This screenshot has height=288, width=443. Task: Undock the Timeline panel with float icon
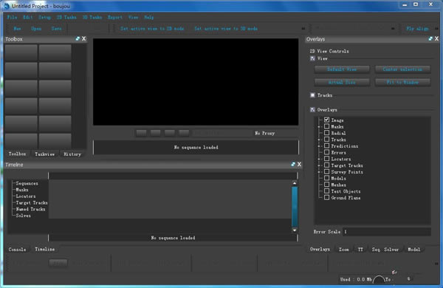point(293,164)
